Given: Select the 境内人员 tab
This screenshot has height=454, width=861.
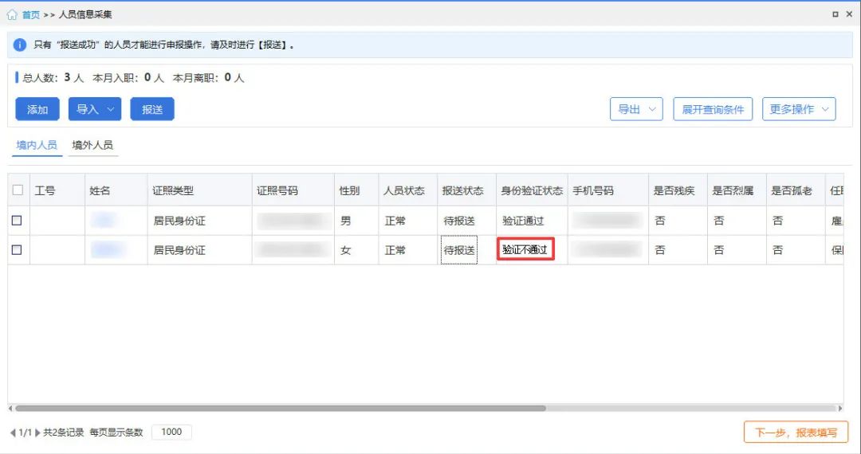Looking at the screenshot, I should 37,145.
